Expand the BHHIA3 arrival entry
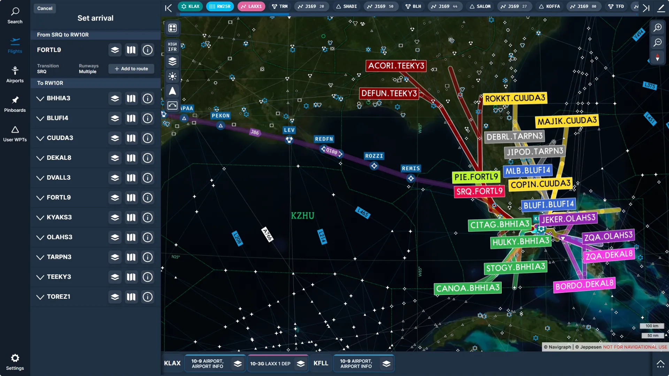Screen dimensions: 669x376 [x=40, y=99]
